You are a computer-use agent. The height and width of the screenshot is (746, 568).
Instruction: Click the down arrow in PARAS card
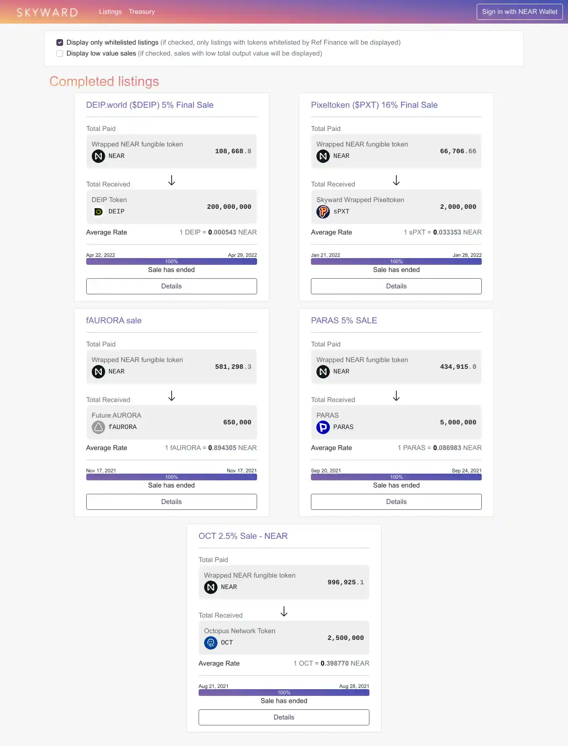pos(396,396)
